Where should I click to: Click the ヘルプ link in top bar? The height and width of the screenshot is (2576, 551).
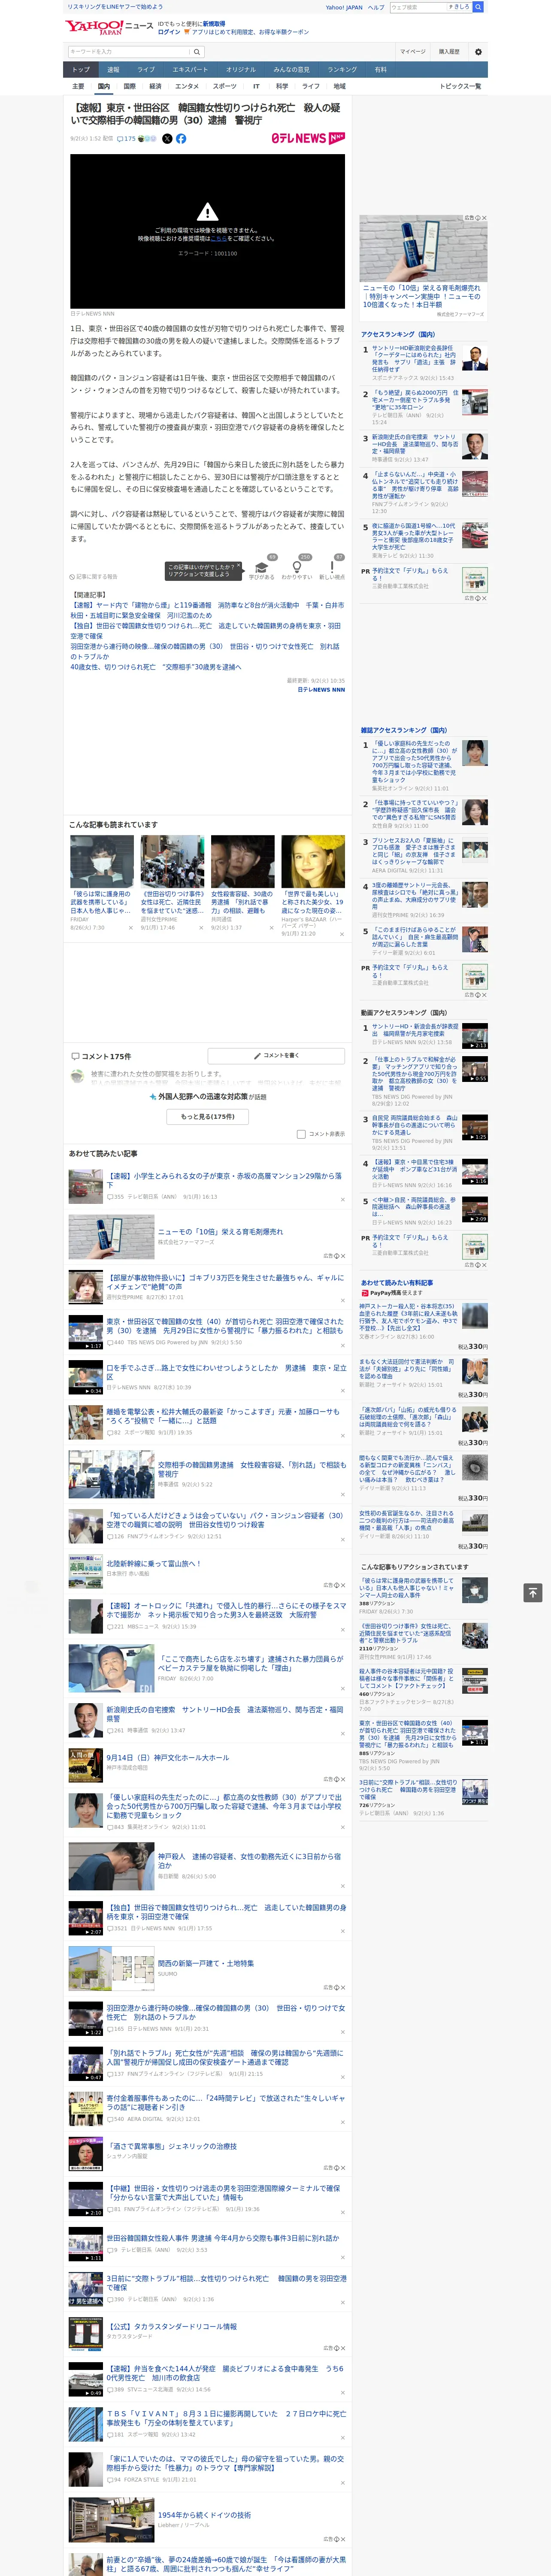[x=376, y=7]
